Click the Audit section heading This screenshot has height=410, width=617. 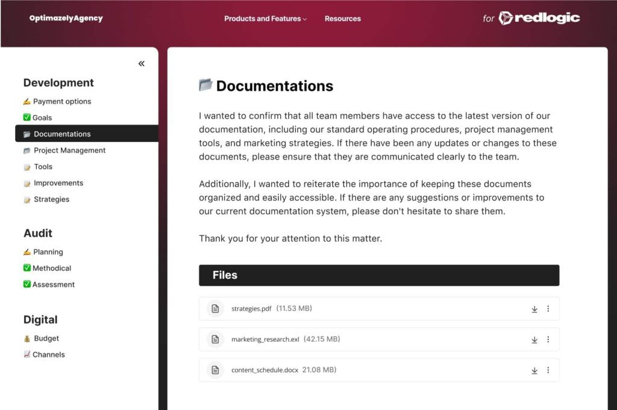click(x=38, y=233)
